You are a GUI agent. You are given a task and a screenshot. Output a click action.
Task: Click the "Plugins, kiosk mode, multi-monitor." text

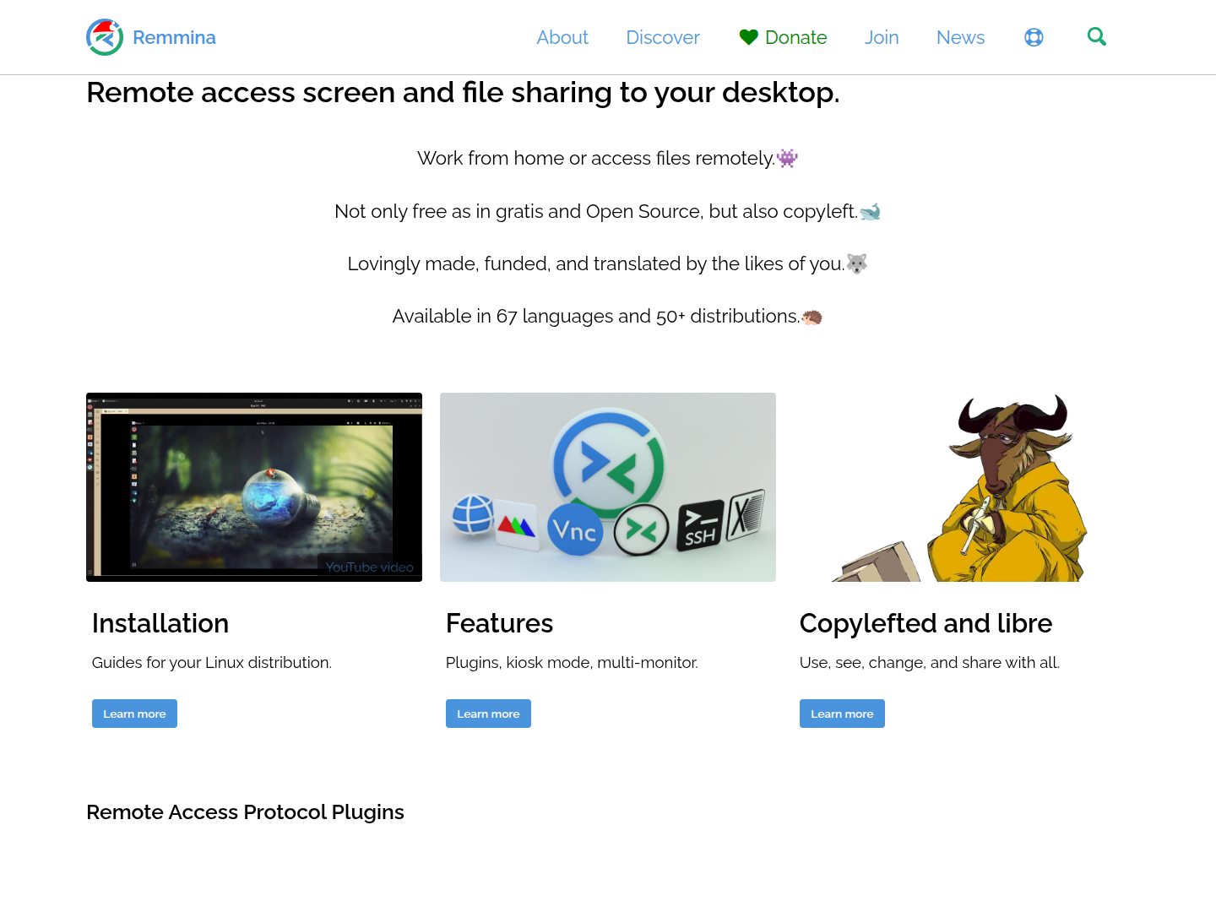point(572,663)
